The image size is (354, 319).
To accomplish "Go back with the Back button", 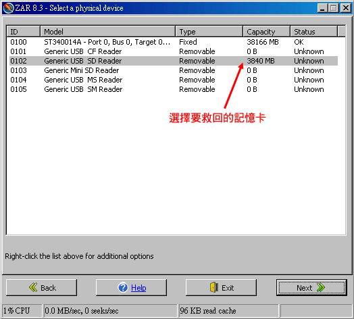I will tap(41, 287).
